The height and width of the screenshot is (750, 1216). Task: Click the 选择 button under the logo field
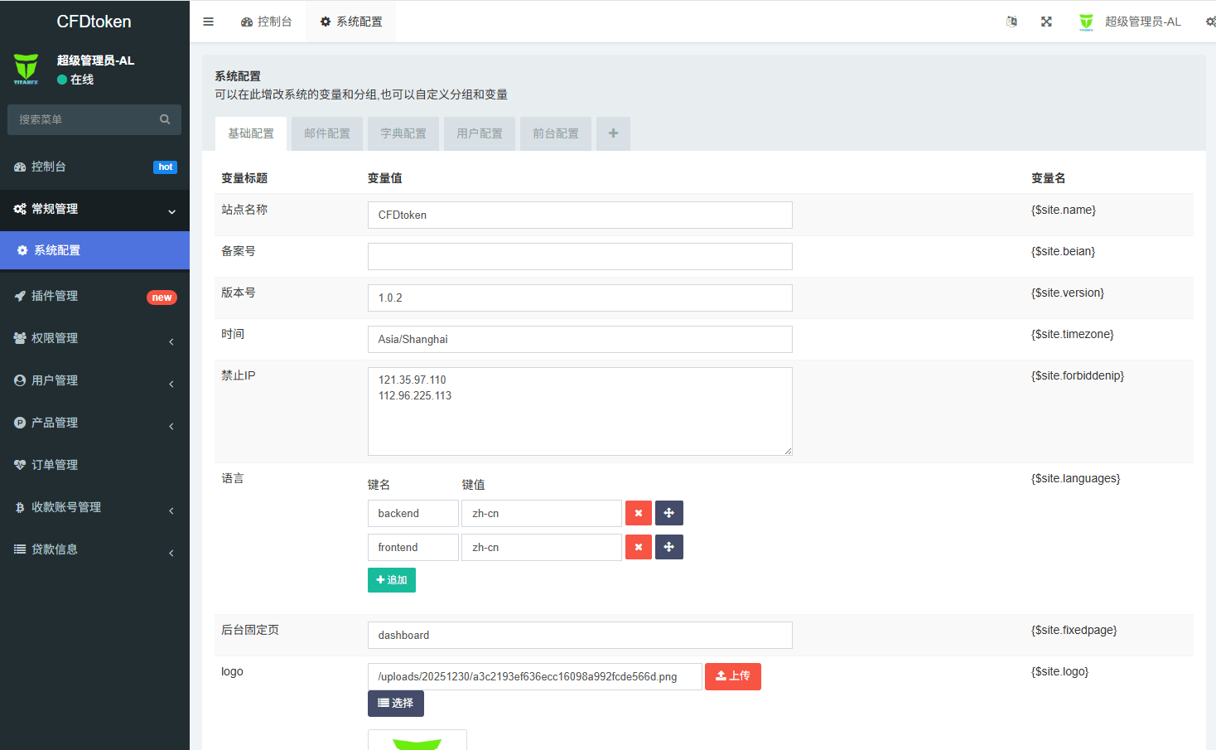395,703
